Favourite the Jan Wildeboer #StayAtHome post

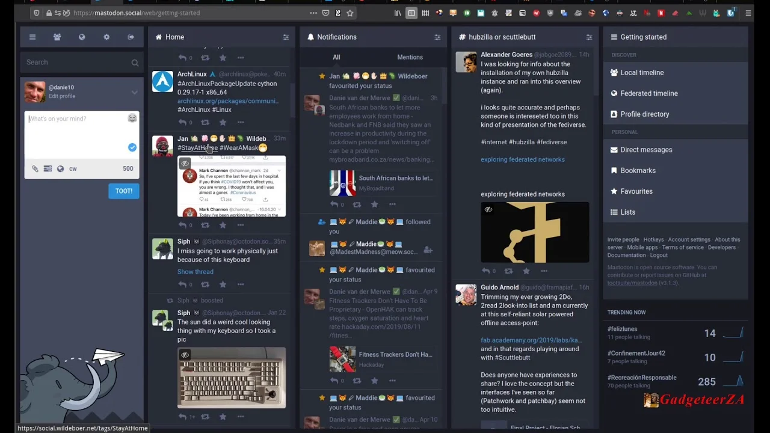pyautogui.click(x=223, y=225)
